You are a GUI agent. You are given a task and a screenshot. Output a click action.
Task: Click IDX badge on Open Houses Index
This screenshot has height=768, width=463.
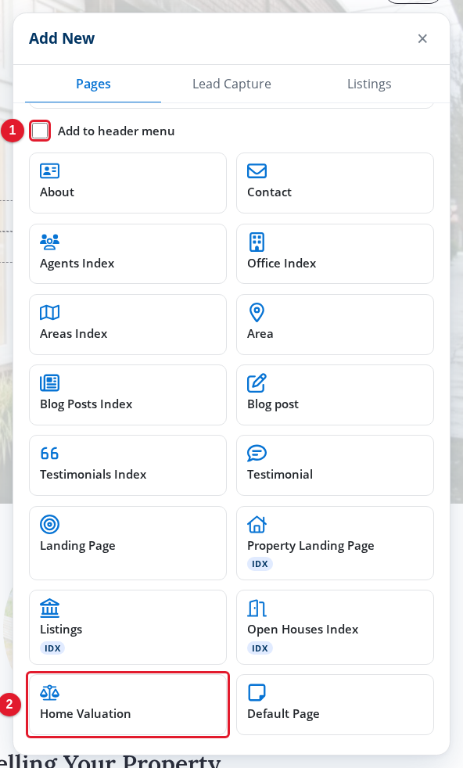click(x=260, y=648)
